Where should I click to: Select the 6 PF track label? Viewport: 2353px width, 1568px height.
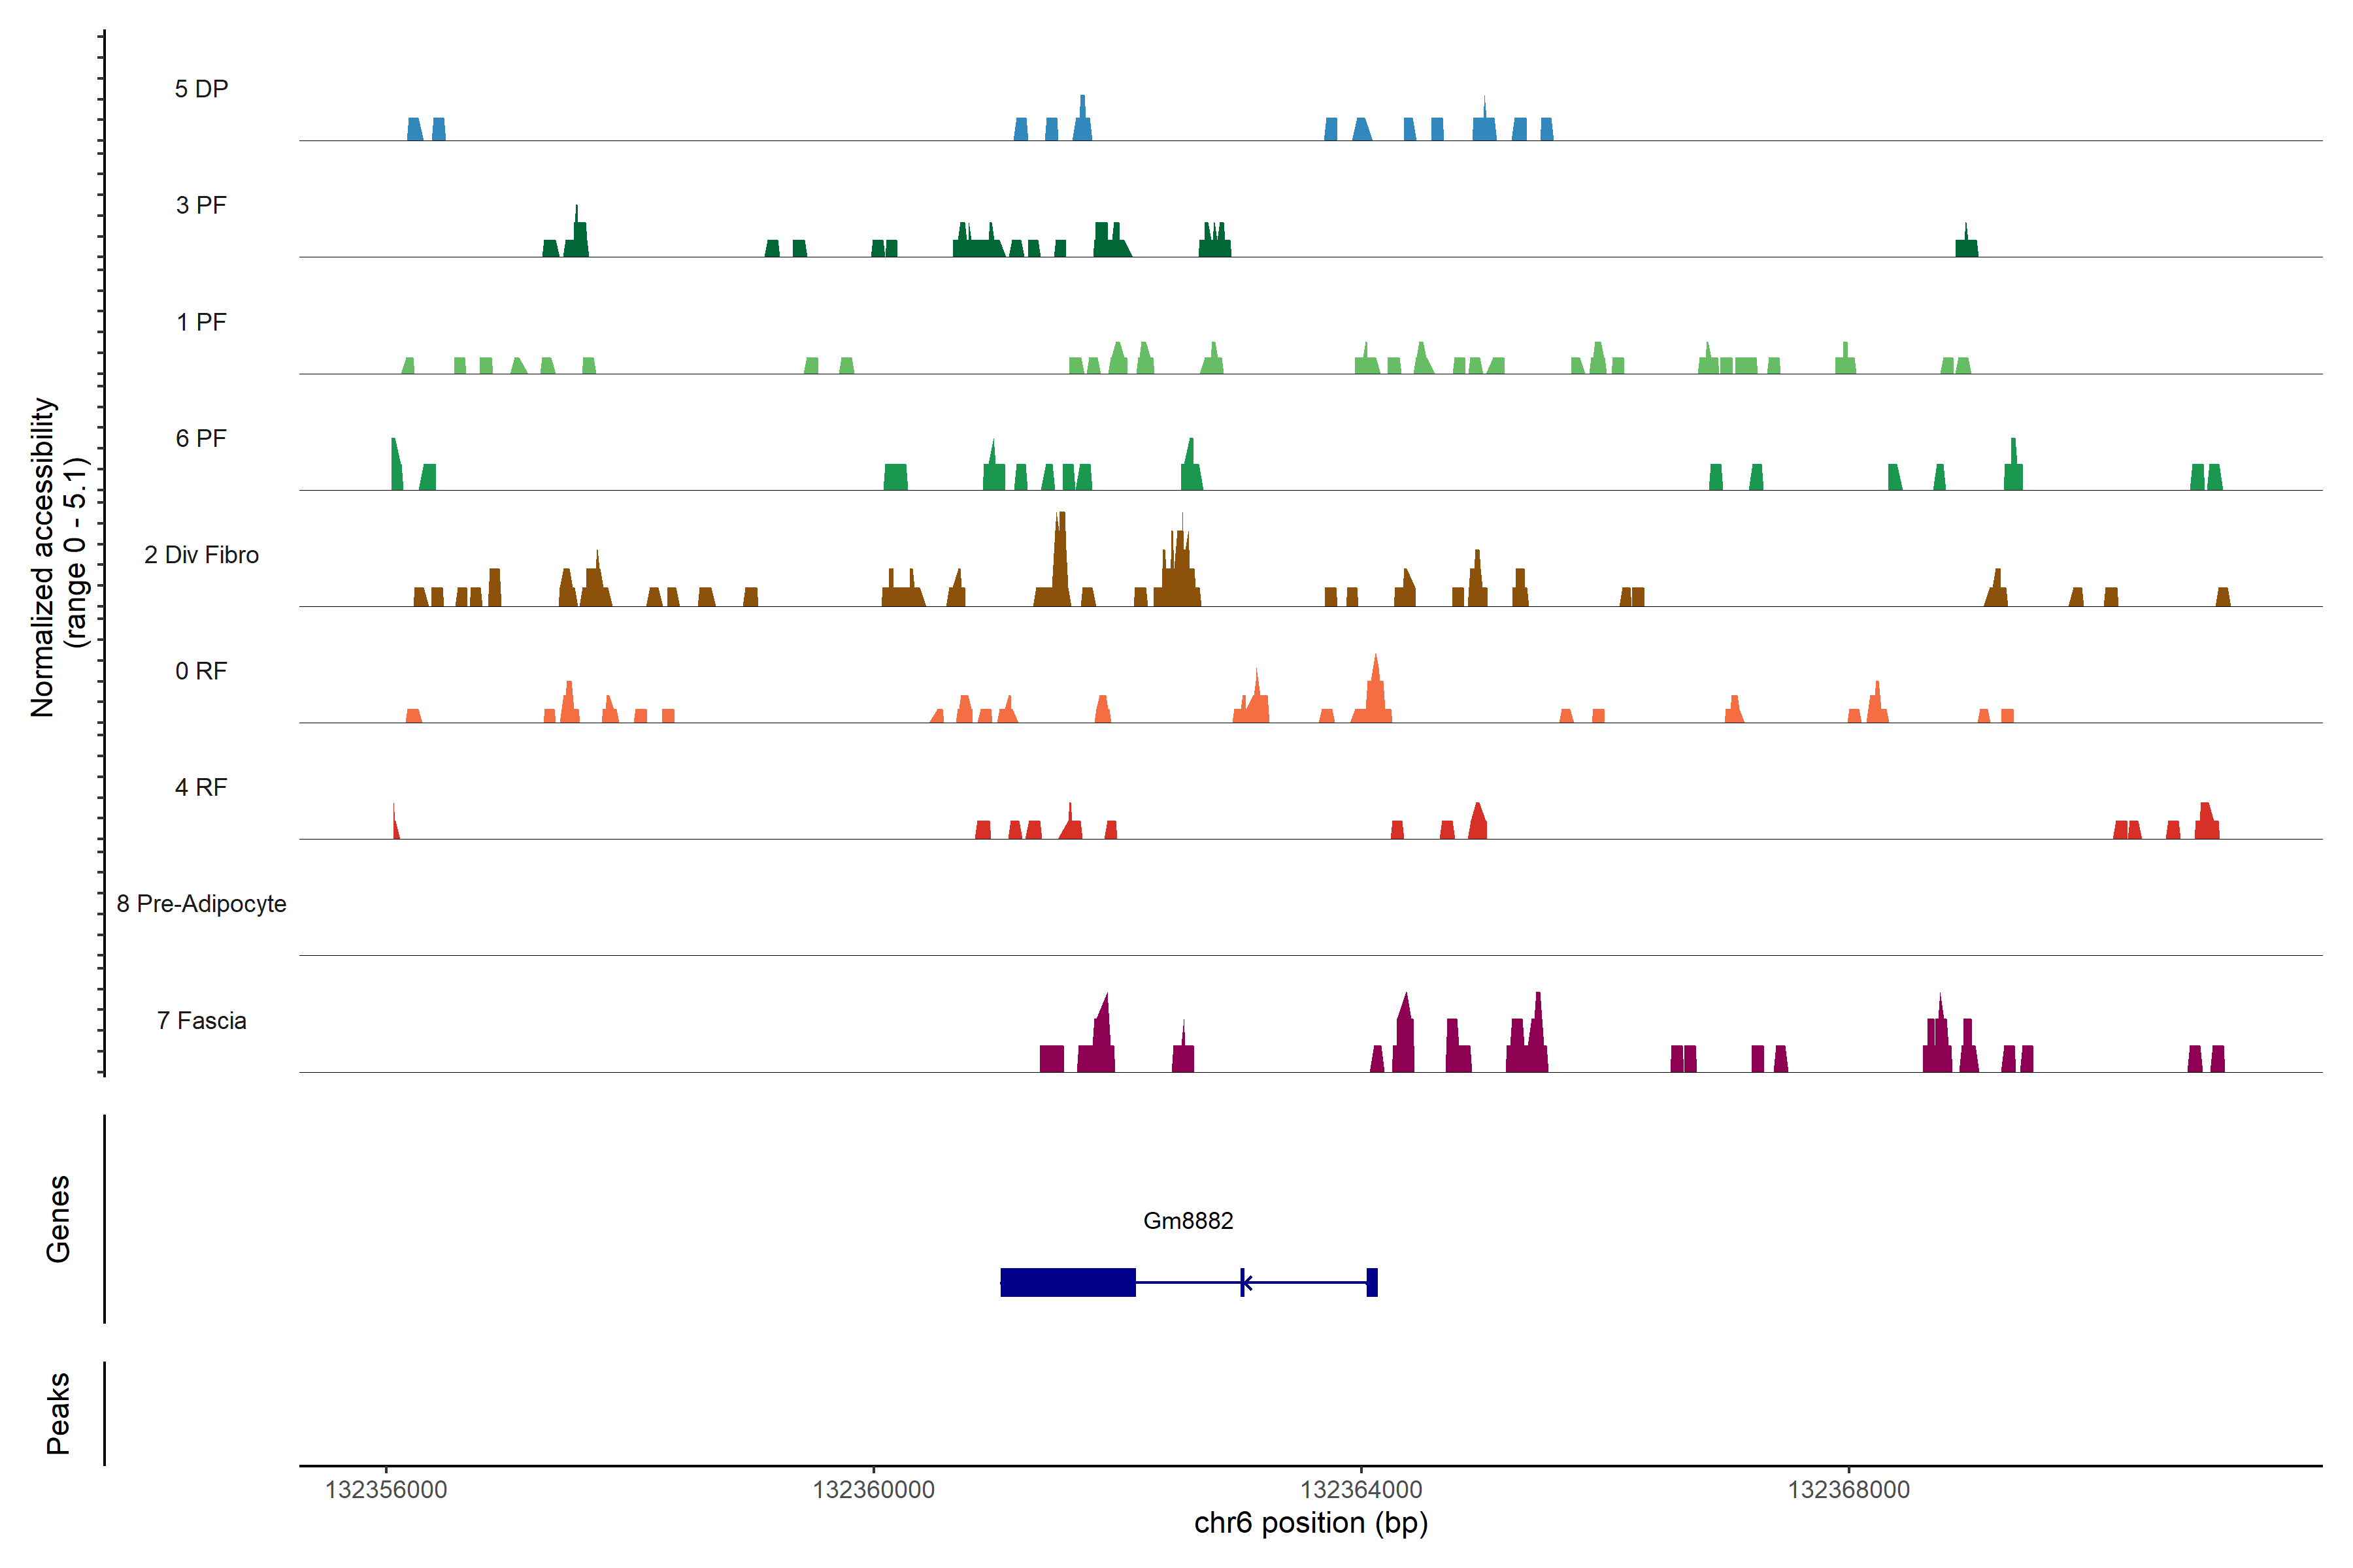(x=201, y=438)
